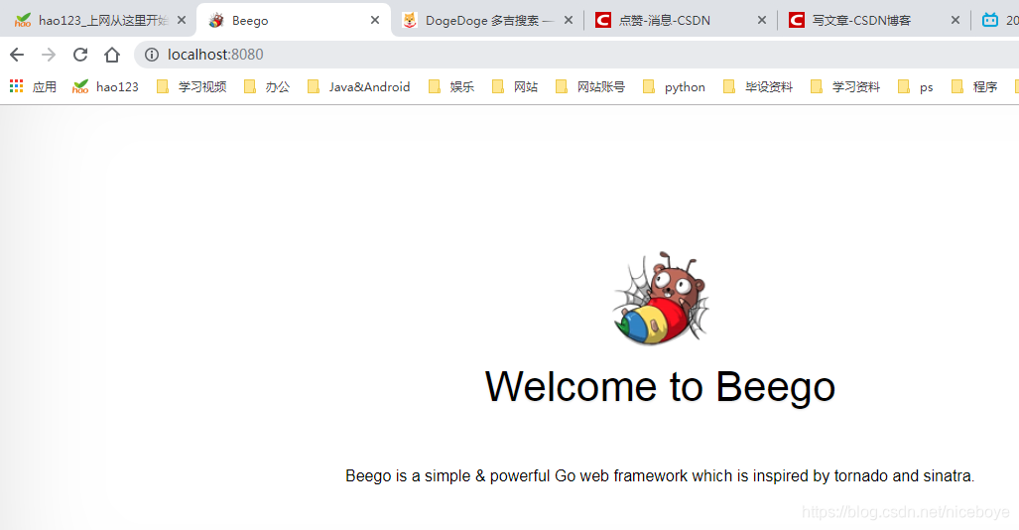Image resolution: width=1019 pixels, height=530 pixels.
Task: Open the 应用 apps shortcut
Action: [33, 86]
